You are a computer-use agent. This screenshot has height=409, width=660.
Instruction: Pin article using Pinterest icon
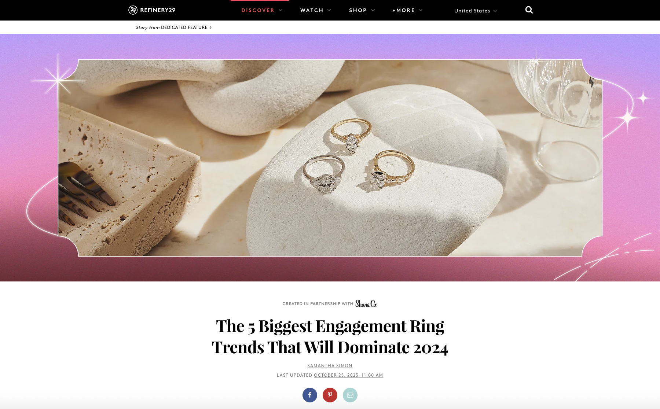tap(330, 395)
